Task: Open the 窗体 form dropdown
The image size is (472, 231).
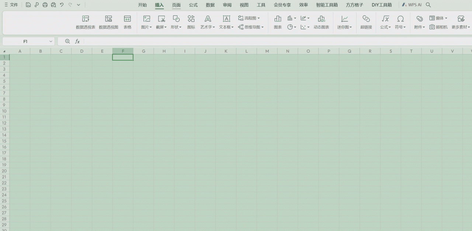Action: click(438, 18)
